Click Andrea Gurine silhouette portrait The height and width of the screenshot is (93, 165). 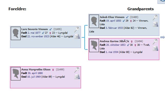(x=94, y=45)
